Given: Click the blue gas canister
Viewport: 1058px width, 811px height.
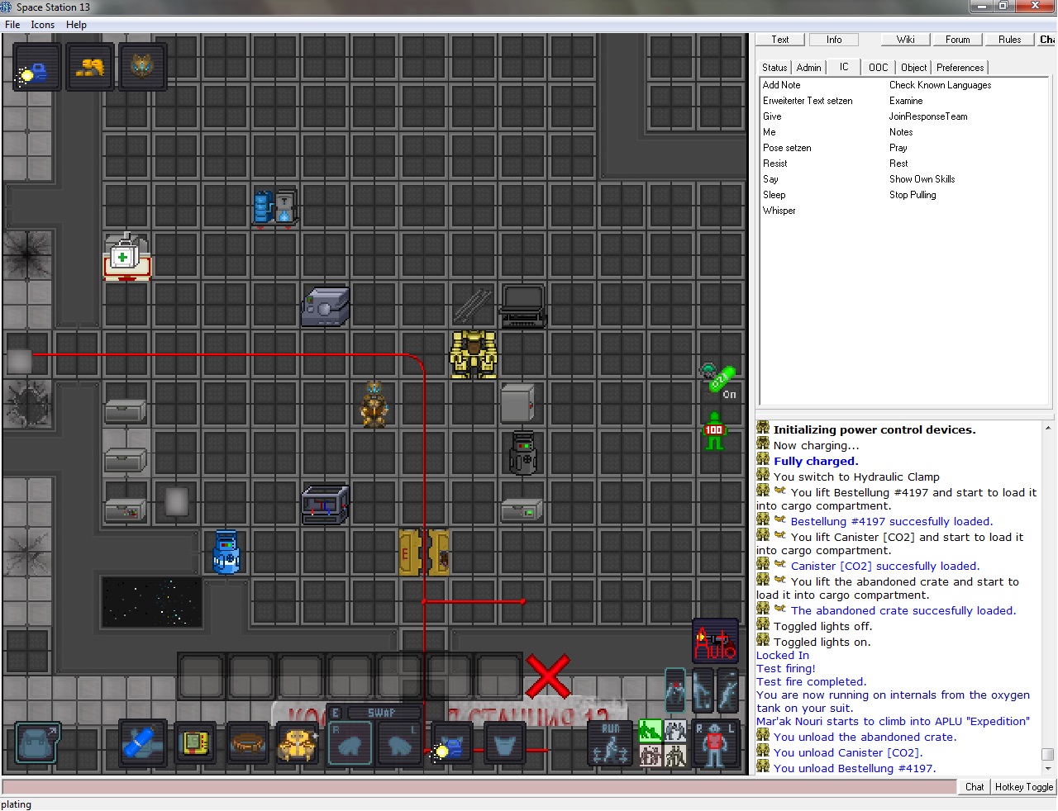Looking at the screenshot, I should (x=226, y=552).
